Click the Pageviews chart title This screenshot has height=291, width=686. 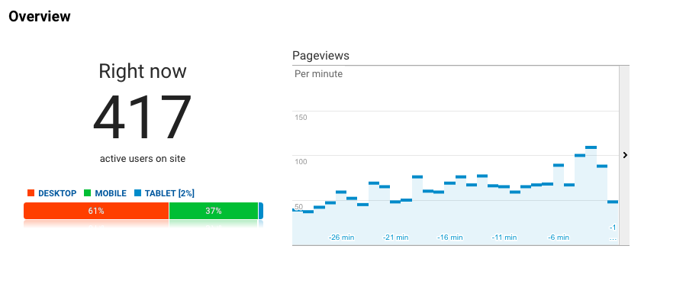tap(320, 56)
